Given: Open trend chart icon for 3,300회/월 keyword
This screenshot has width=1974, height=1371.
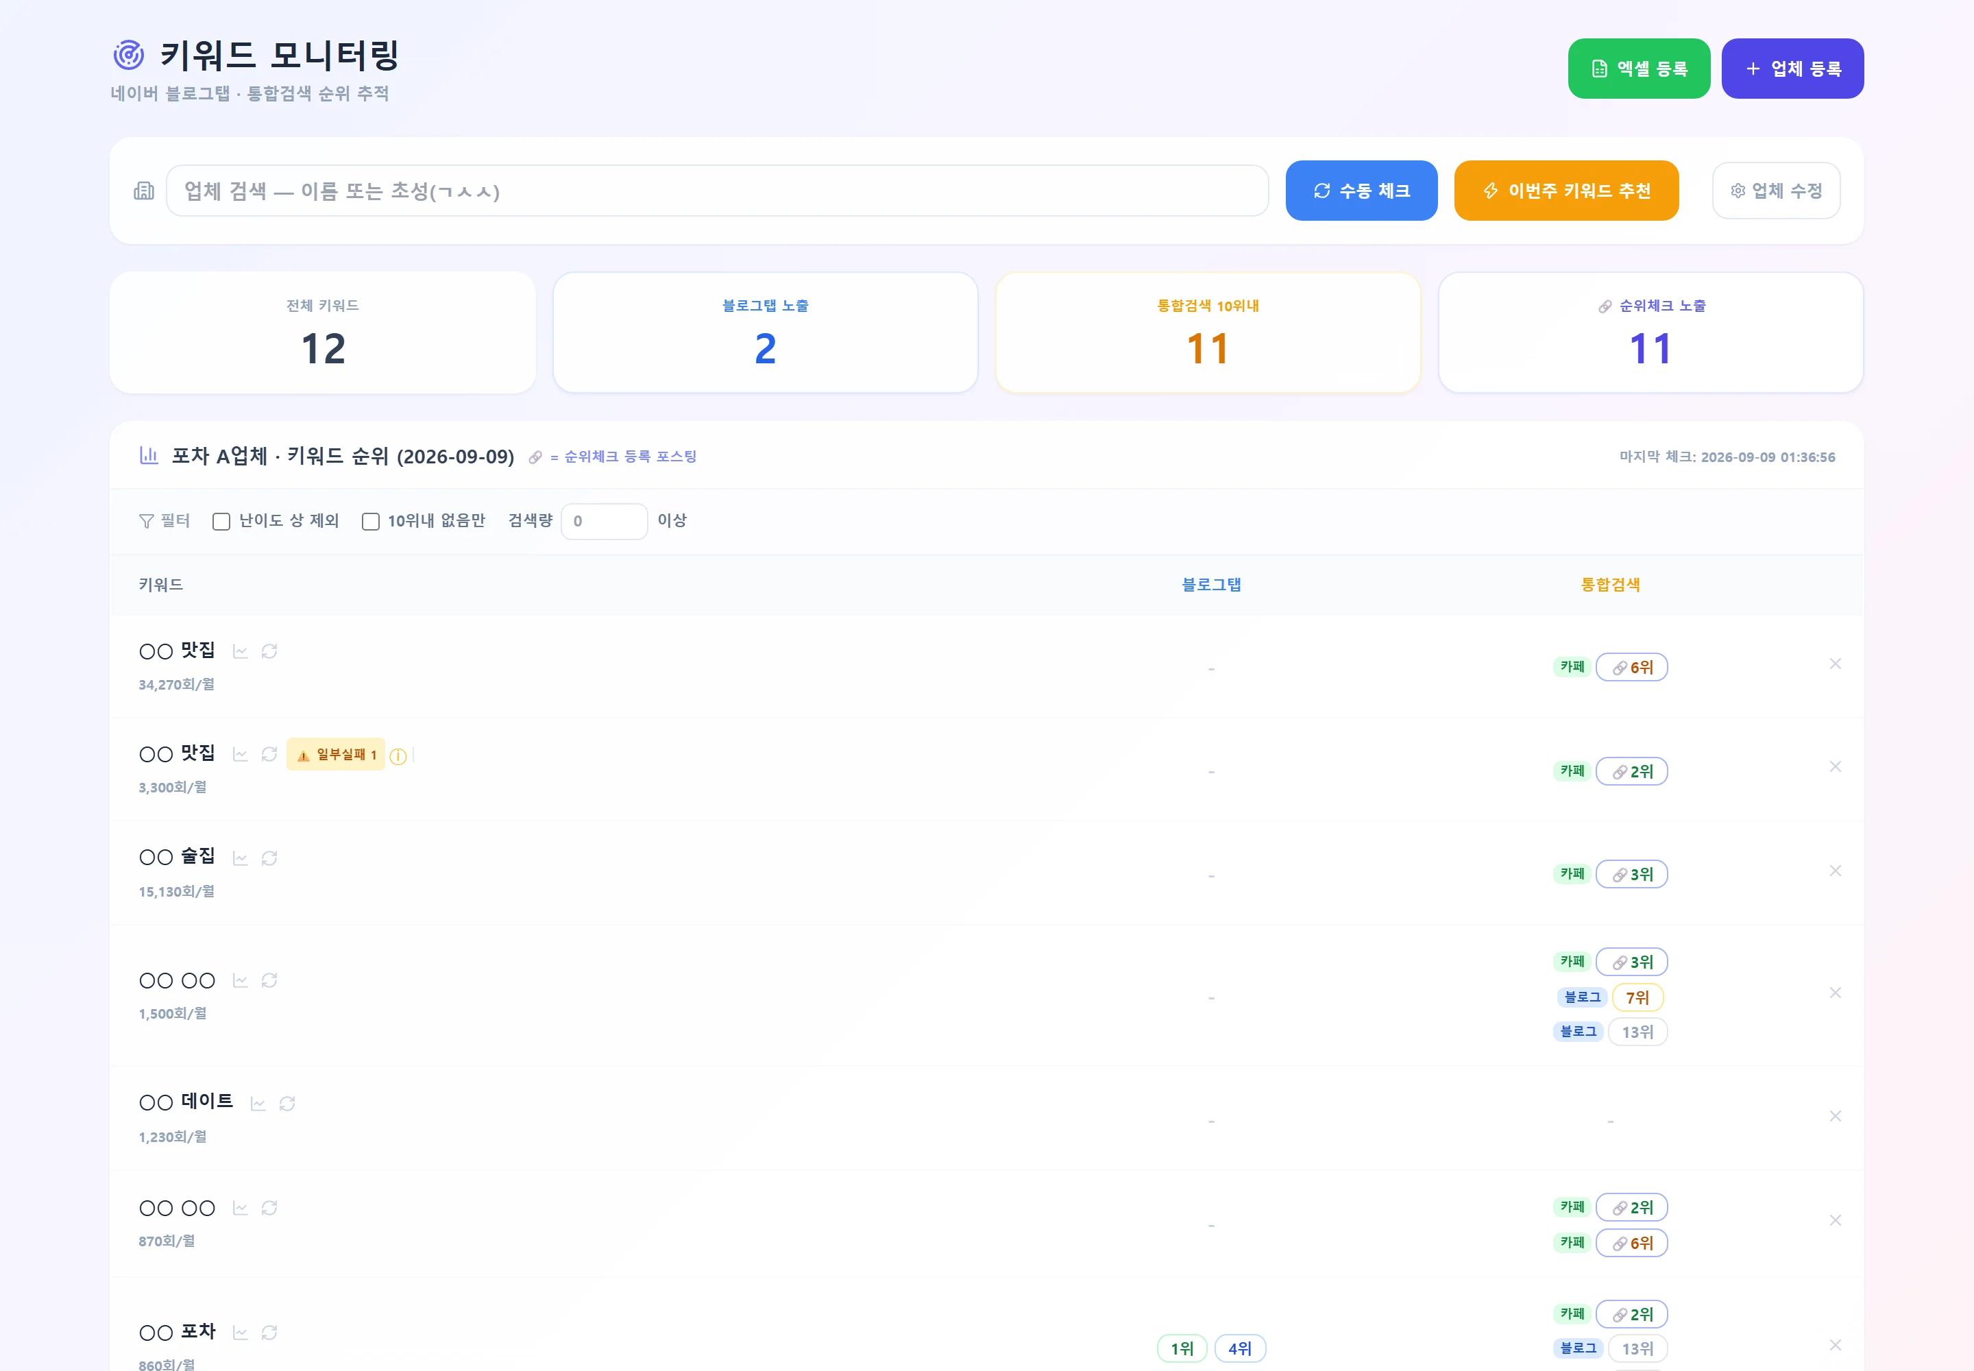Looking at the screenshot, I should pyautogui.click(x=241, y=755).
